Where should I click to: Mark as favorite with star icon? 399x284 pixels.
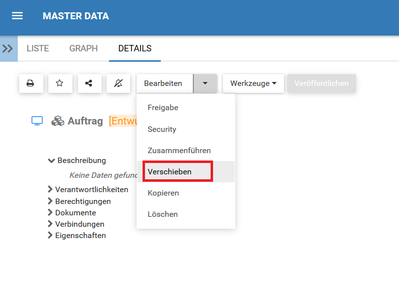(x=60, y=83)
